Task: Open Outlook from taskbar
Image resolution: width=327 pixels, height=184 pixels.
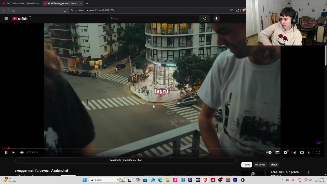Action: (153, 180)
